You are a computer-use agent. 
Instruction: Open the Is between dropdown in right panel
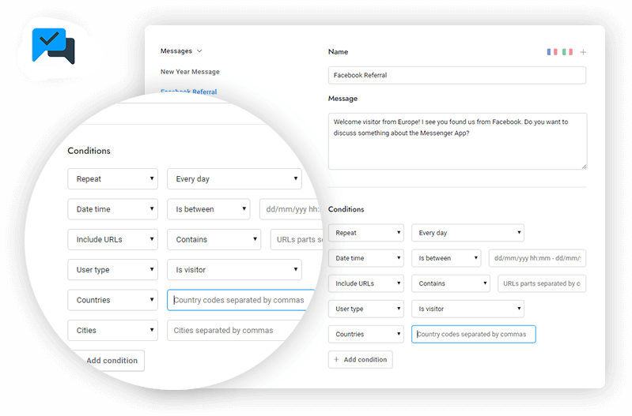[x=446, y=258]
